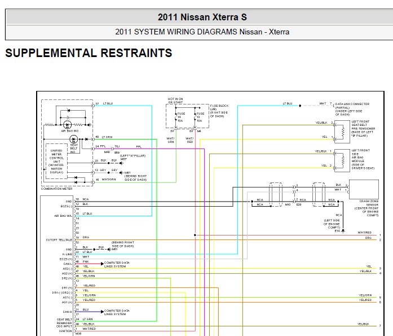Click 'LEFT FRONT SEAT BELT PRE-TENSIONER' label
This screenshot has width=393, height=336.
pyautogui.click(x=363, y=129)
